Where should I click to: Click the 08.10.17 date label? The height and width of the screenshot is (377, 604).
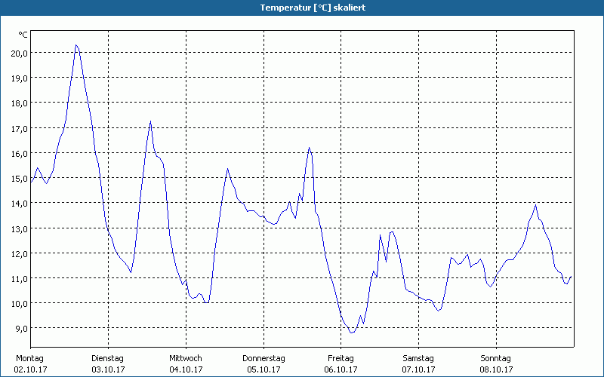click(x=496, y=369)
